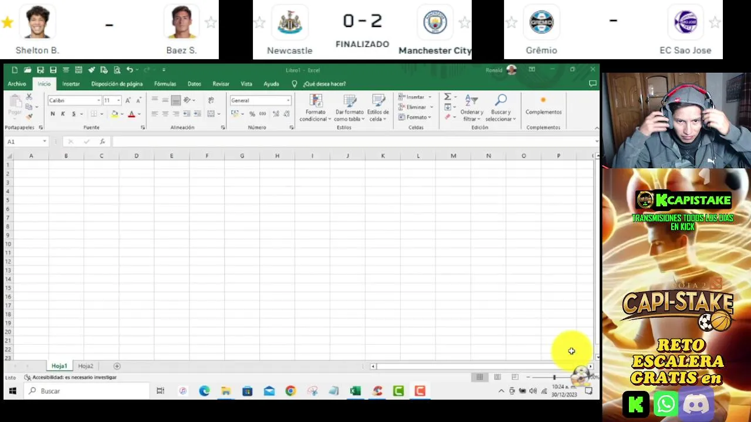The height and width of the screenshot is (422, 751).
Task: Increase the cell indent
Action: point(197,114)
